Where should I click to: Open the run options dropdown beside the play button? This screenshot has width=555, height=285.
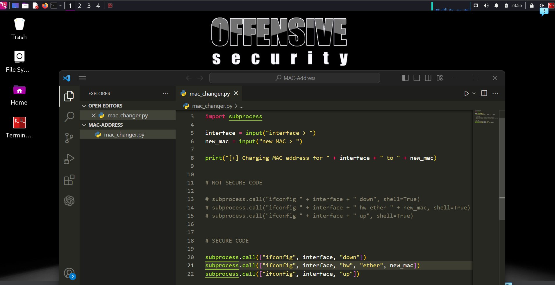click(473, 93)
